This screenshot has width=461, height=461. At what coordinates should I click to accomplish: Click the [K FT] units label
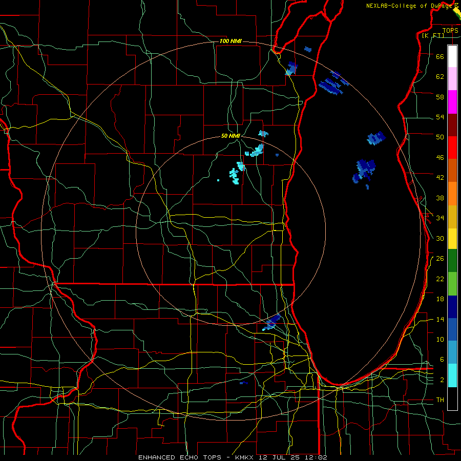click(x=433, y=35)
